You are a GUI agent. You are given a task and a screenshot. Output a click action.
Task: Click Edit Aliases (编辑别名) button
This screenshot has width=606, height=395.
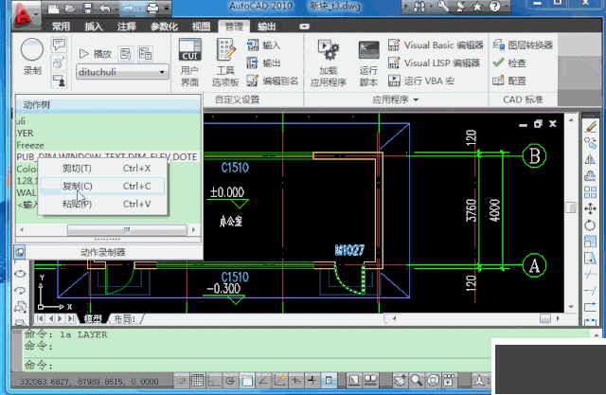273,81
